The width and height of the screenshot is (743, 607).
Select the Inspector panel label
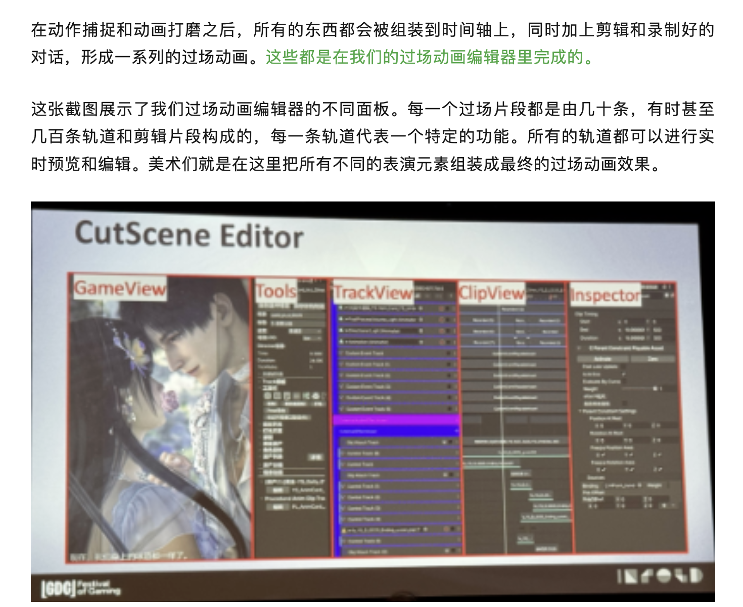(605, 295)
